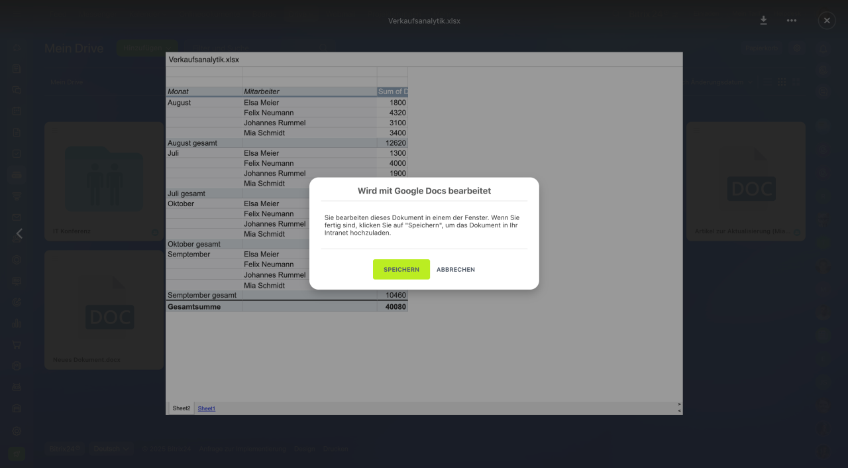Screen dimensions: 848x468
Task: Click the download icon in the viewer header
Action: click(763, 21)
